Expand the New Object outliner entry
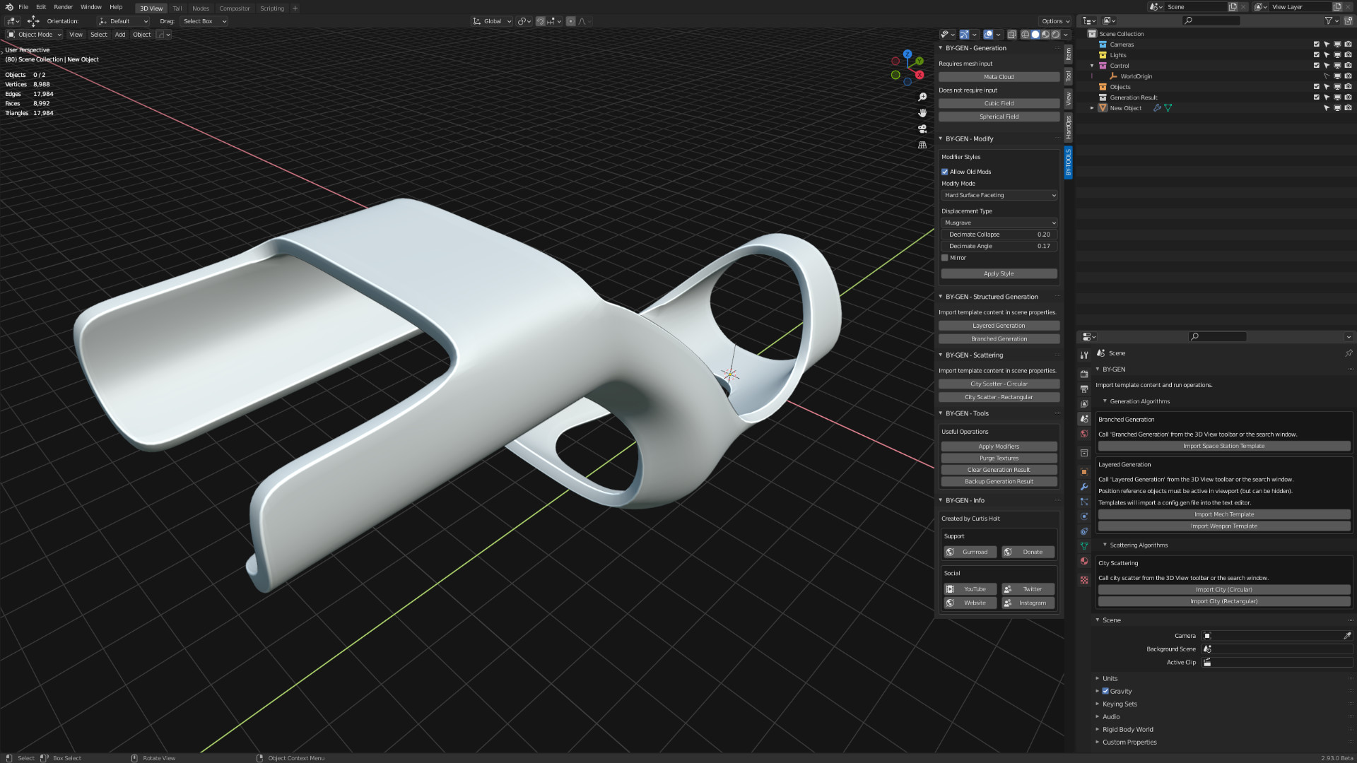This screenshot has height=763, width=1357. click(x=1092, y=108)
